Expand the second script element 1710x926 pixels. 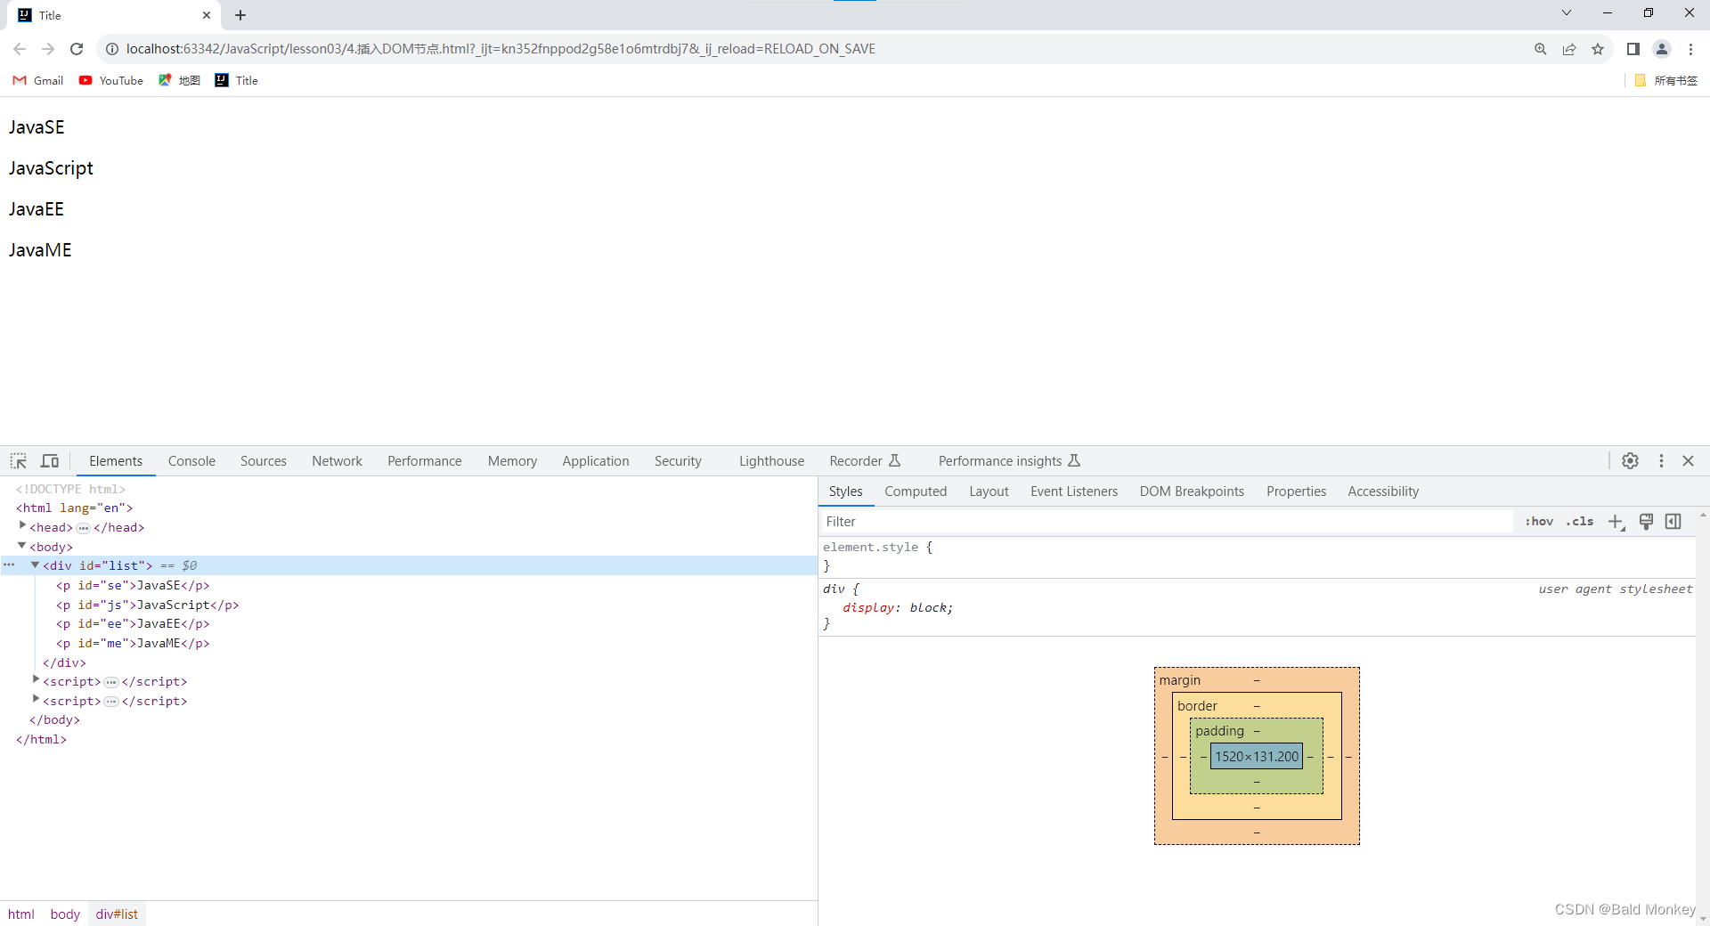coord(36,700)
